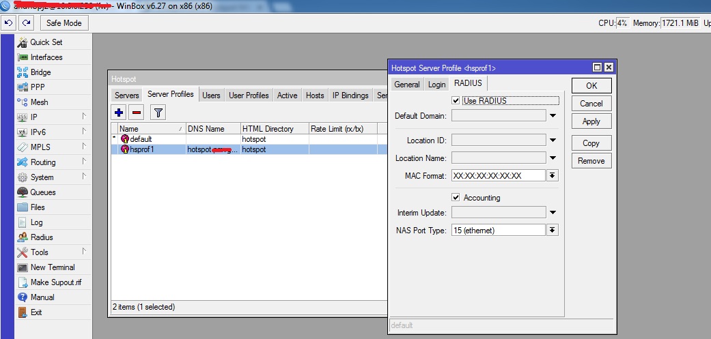Viewport: 711px width, 339px height.
Task: Expand the Default Domain arrow
Action: [x=553, y=116]
